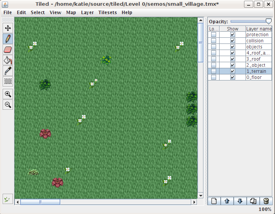
Task: Click the Zoom out magnifier
Action: click(x=8, y=105)
